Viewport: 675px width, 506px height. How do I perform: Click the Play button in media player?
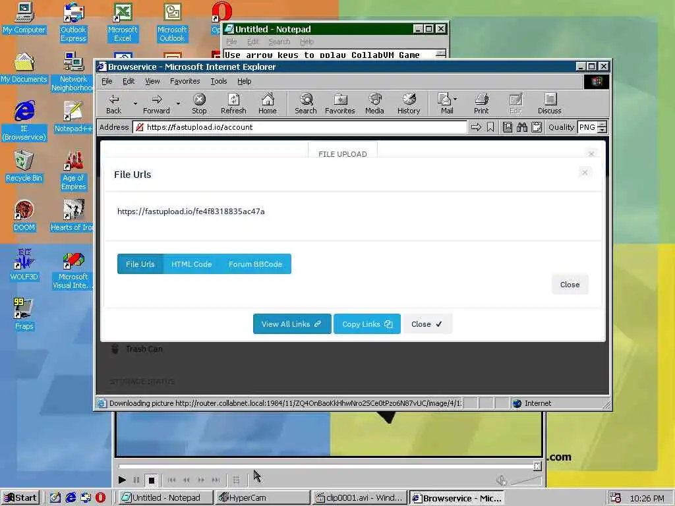coord(122,480)
